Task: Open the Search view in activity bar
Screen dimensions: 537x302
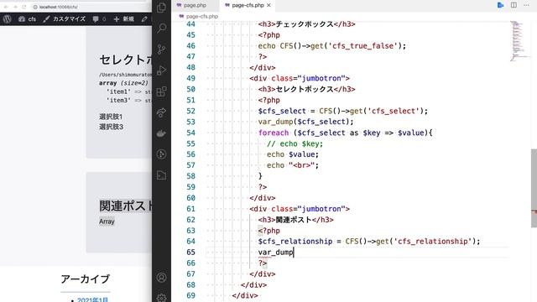Action: 161,28
